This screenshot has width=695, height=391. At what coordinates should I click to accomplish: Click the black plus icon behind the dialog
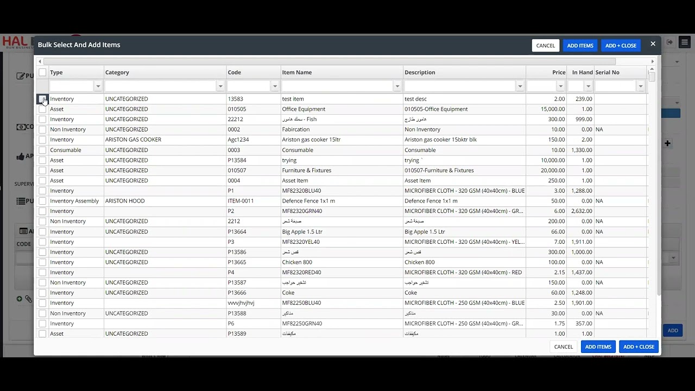[667, 143]
